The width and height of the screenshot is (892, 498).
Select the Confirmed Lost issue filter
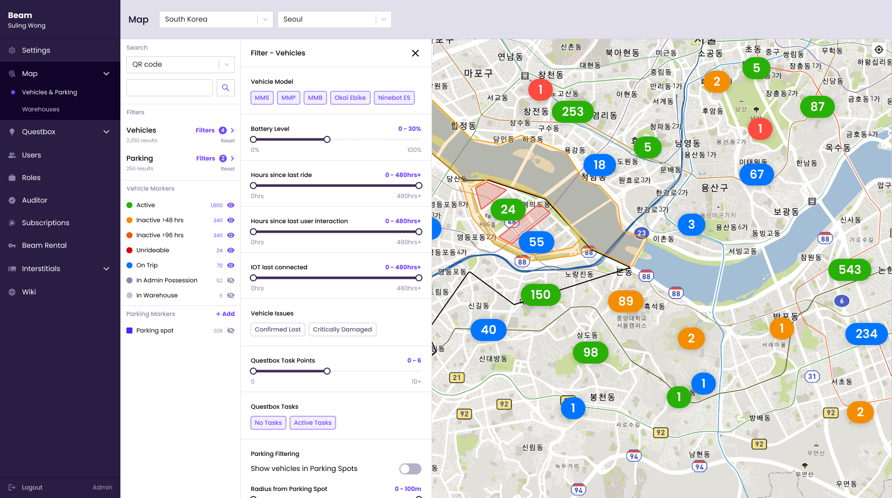278,329
